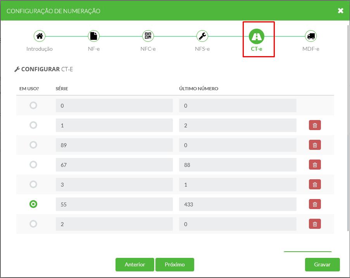Open the MDF-e truck step icon

click(x=311, y=36)
